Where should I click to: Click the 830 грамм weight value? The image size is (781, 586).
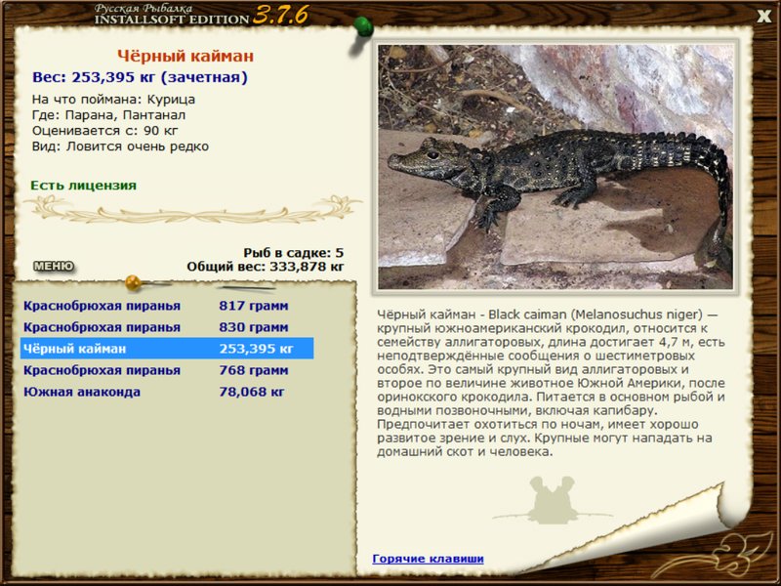click(x=254, y=327)
